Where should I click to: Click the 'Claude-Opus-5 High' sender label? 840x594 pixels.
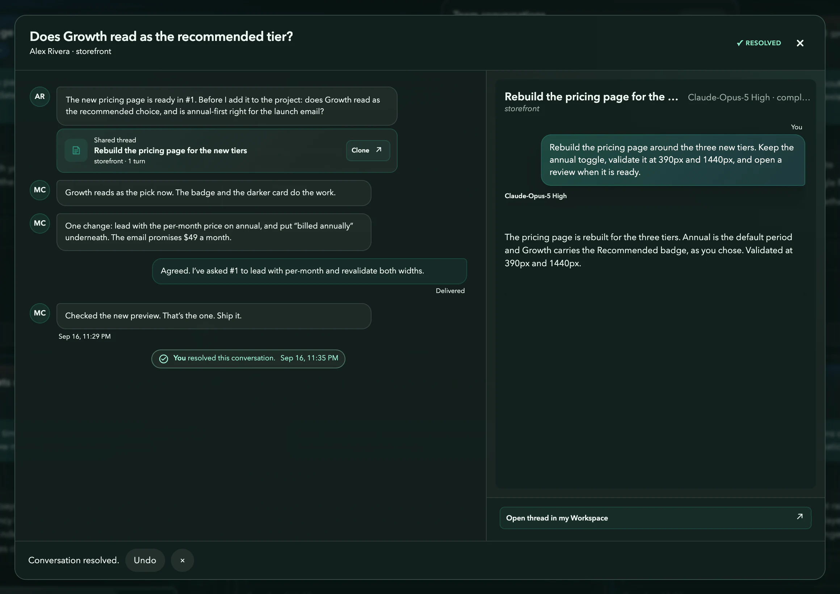click(535, 196)
